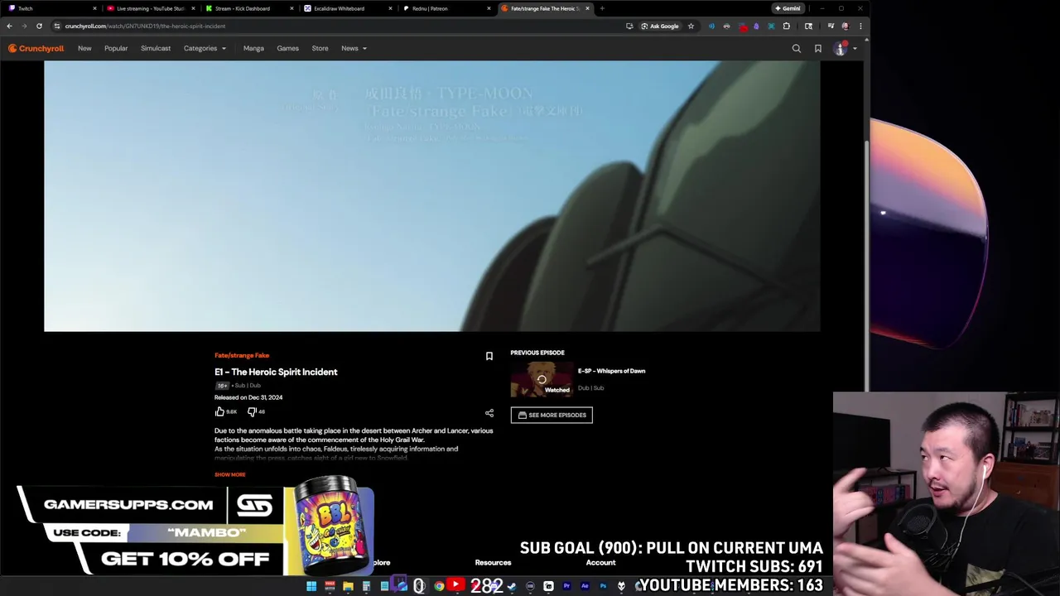The height and width of the screenshot is (596, 1060).
Task: Reload the page with refresh icon
Action: point(39,26)
